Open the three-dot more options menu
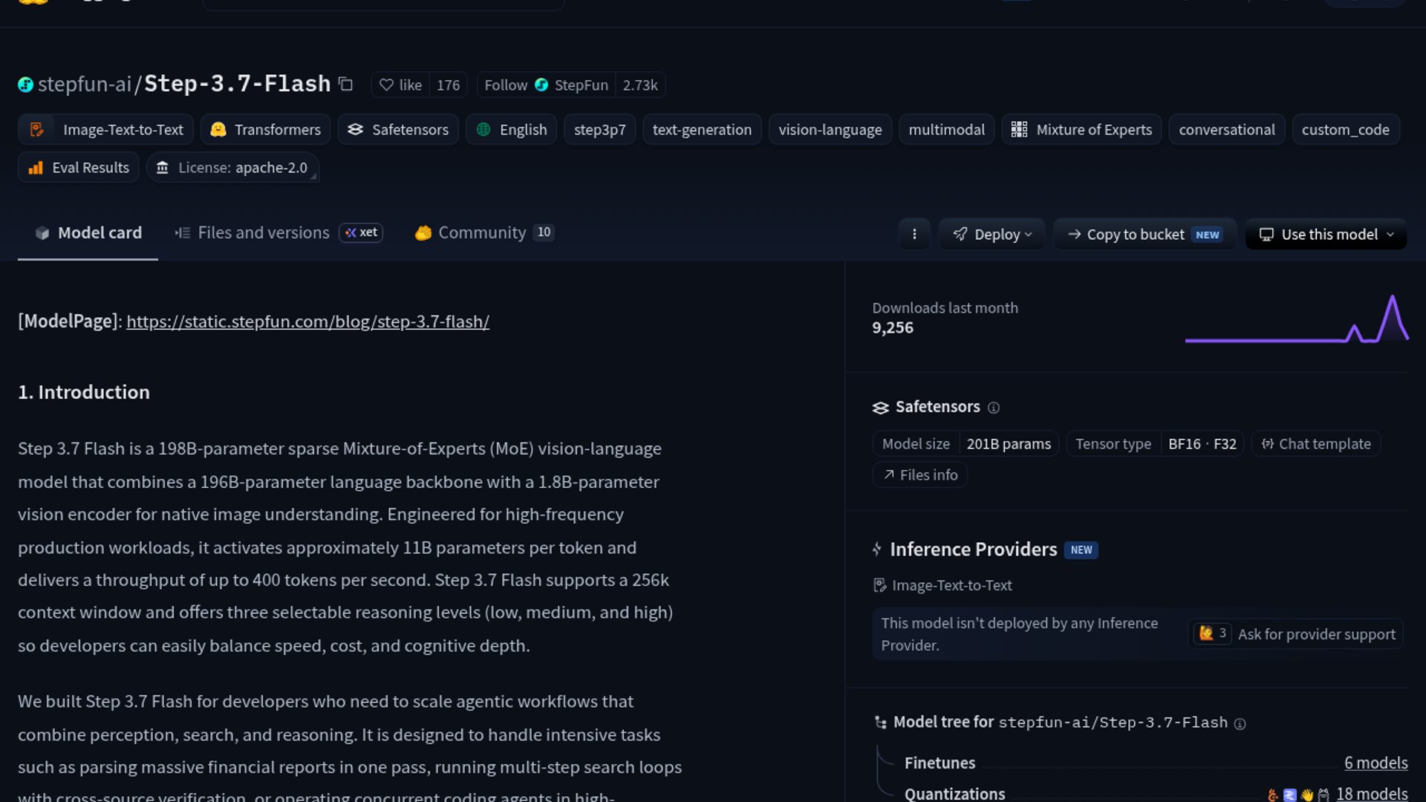This screenshot has width=1426, height=802. tap(914, 234)
